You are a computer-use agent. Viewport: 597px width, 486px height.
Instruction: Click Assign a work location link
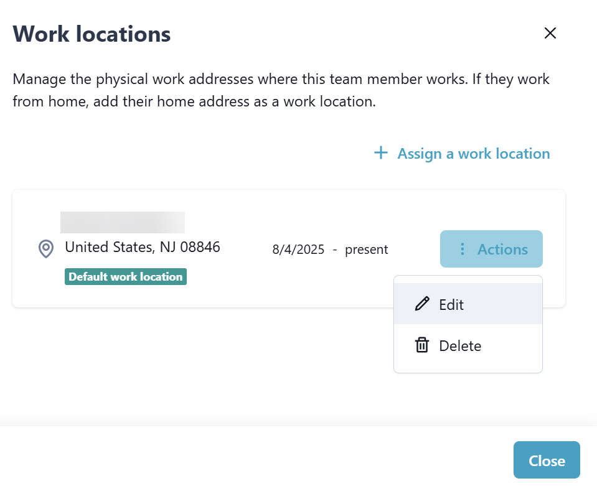tap(473, 154)
